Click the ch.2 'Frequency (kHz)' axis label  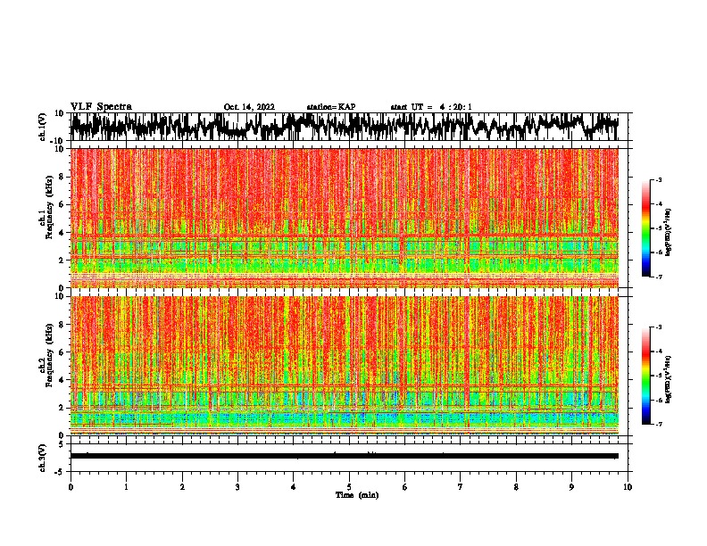(x=49, y=355)
